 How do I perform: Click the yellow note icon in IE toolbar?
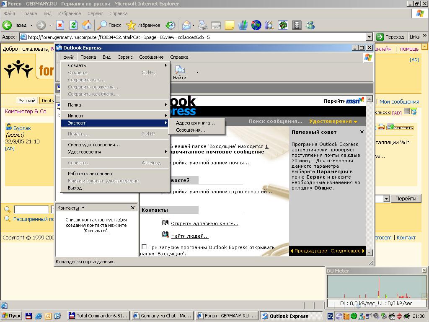click(x=229, y=25)
